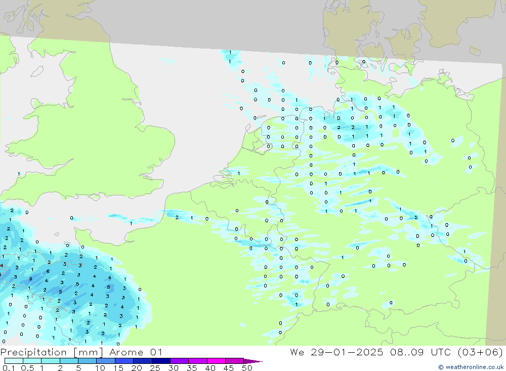This screenshot has width=506, height=371.
Task: Click the "Arome 01" model label
Action: click(136, 352)
